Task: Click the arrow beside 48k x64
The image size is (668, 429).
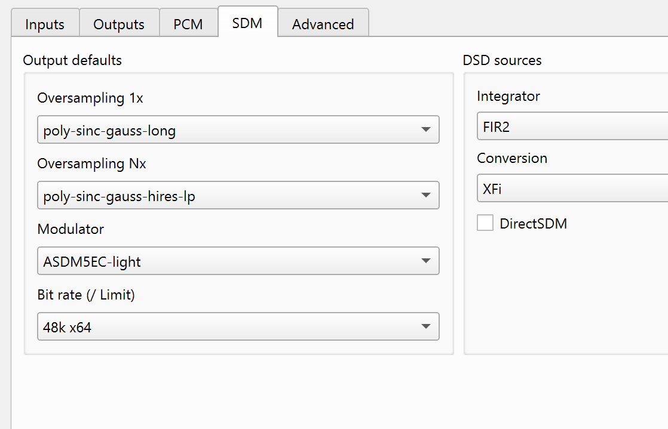Action: coord(425,326)
